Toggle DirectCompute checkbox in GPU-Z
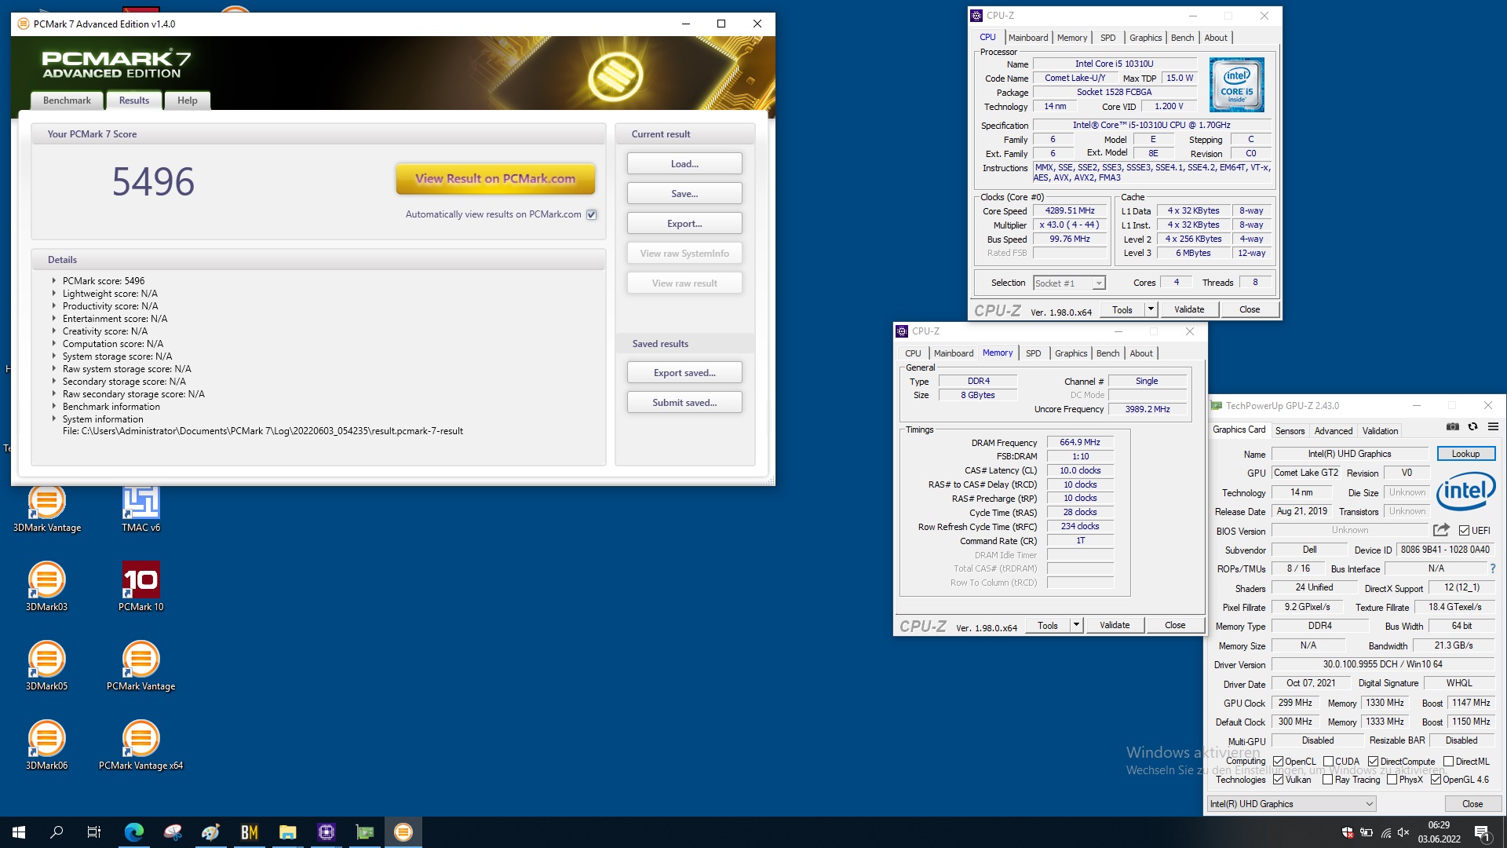 (x=1374, y=762)
